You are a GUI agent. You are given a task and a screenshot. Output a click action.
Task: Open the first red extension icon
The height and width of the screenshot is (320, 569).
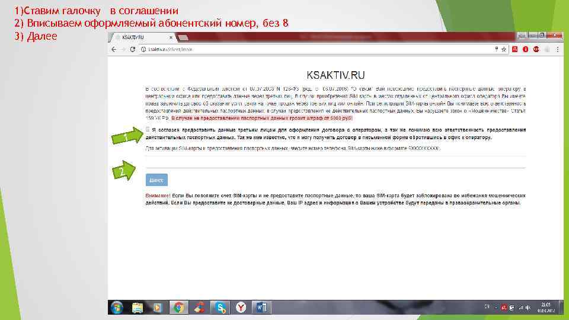(514, 49)
